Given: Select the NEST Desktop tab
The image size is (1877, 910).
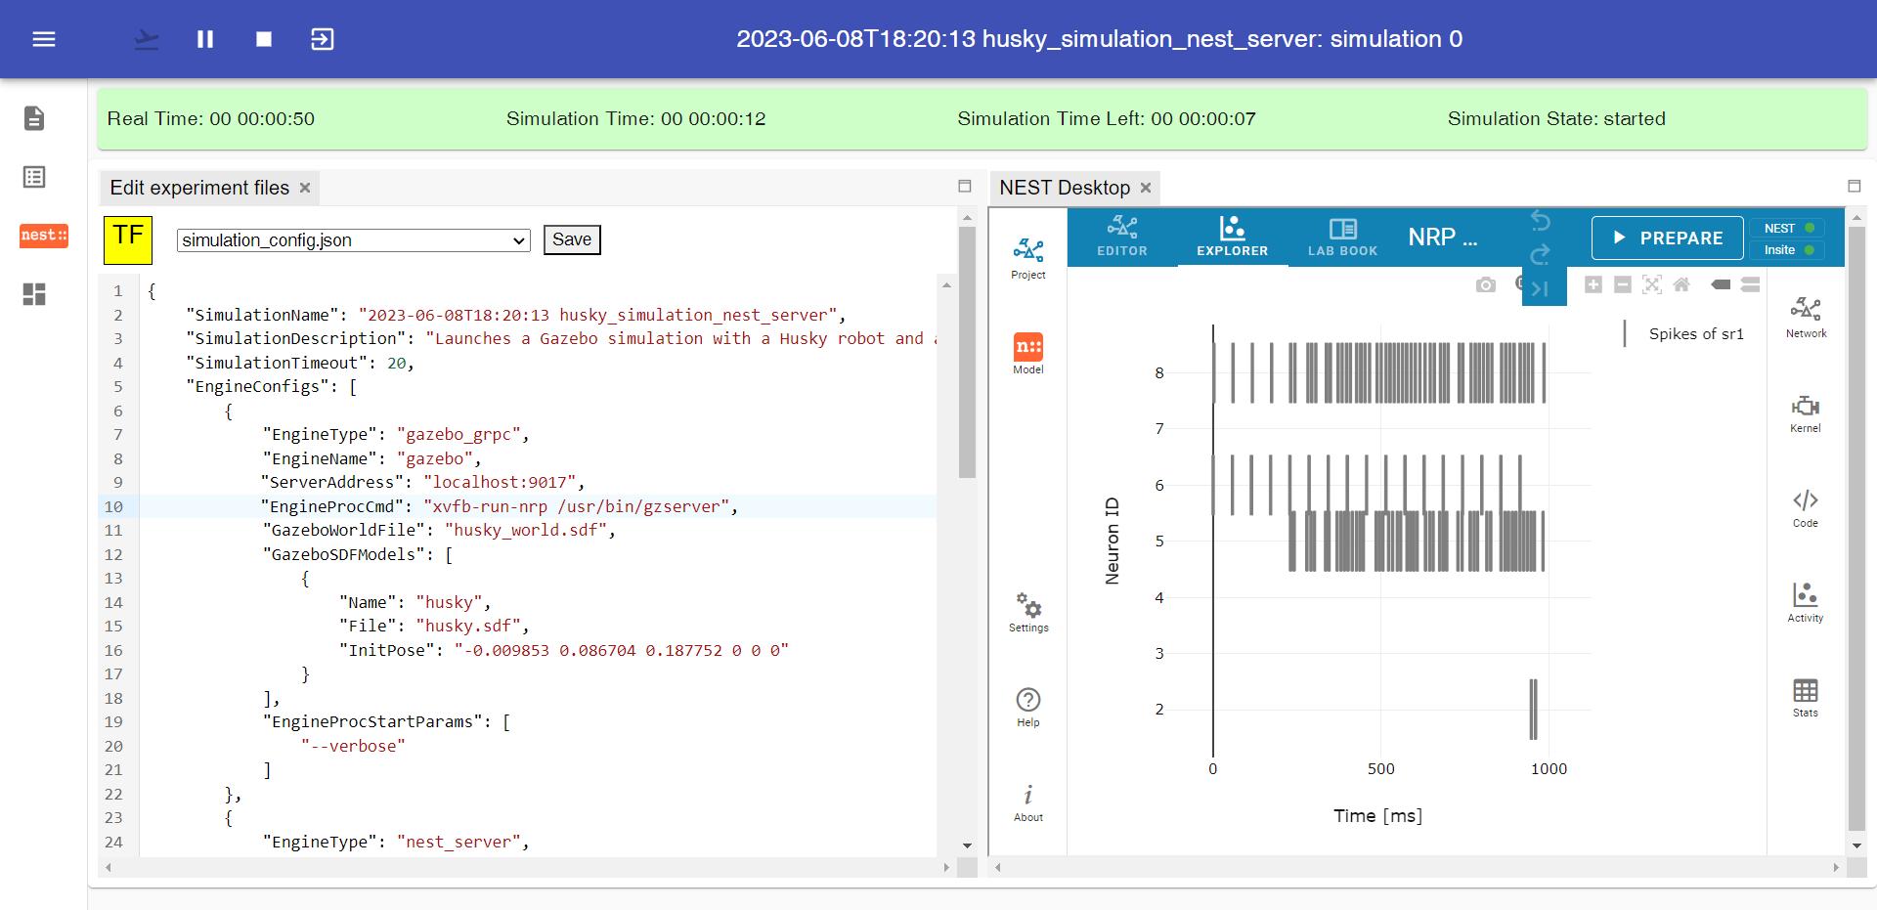Looking at the screenshot, I should click(1065, 188).
